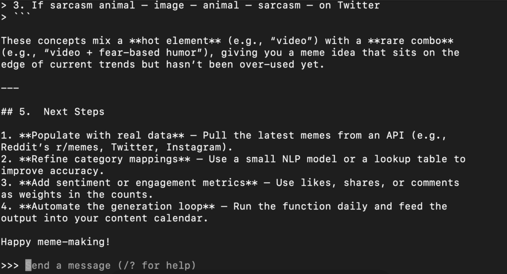Click '**Add sentiment or engagement metrics**' text
The height and width of the screenshot is (274, 507).
139,183
